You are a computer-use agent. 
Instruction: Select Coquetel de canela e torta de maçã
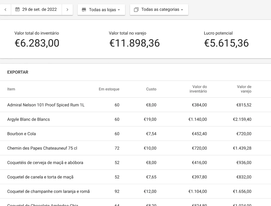coord(40,177)
